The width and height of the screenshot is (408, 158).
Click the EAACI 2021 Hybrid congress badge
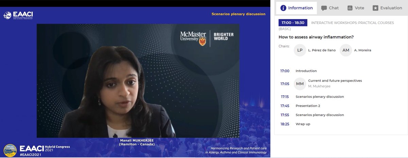pyautogui.click(x=10, y=150)
